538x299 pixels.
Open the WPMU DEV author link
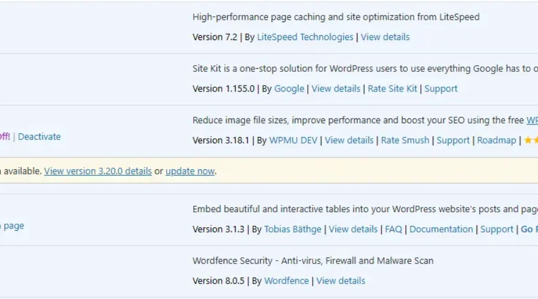point(293,141)
